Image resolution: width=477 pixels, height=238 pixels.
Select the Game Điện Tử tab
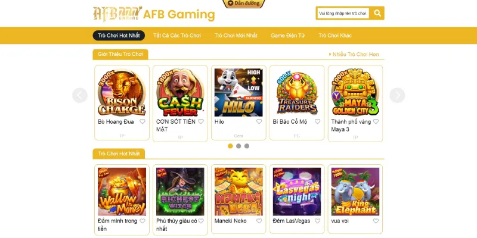(x=287, y=36)
